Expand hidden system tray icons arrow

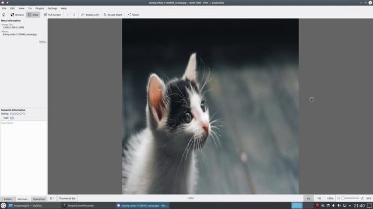pyautogui.click(x=350, y=206)
